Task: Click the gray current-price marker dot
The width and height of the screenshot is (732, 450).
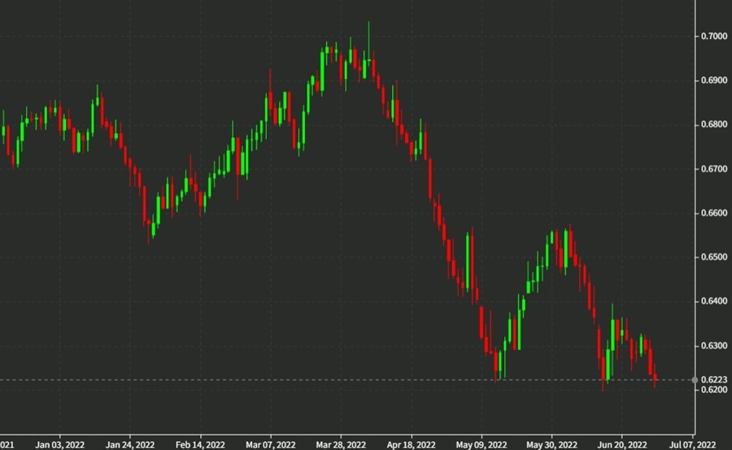Action: pos(695,380)
